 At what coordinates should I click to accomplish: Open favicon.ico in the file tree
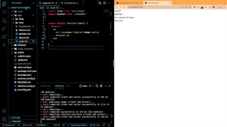tap(24, 30)
